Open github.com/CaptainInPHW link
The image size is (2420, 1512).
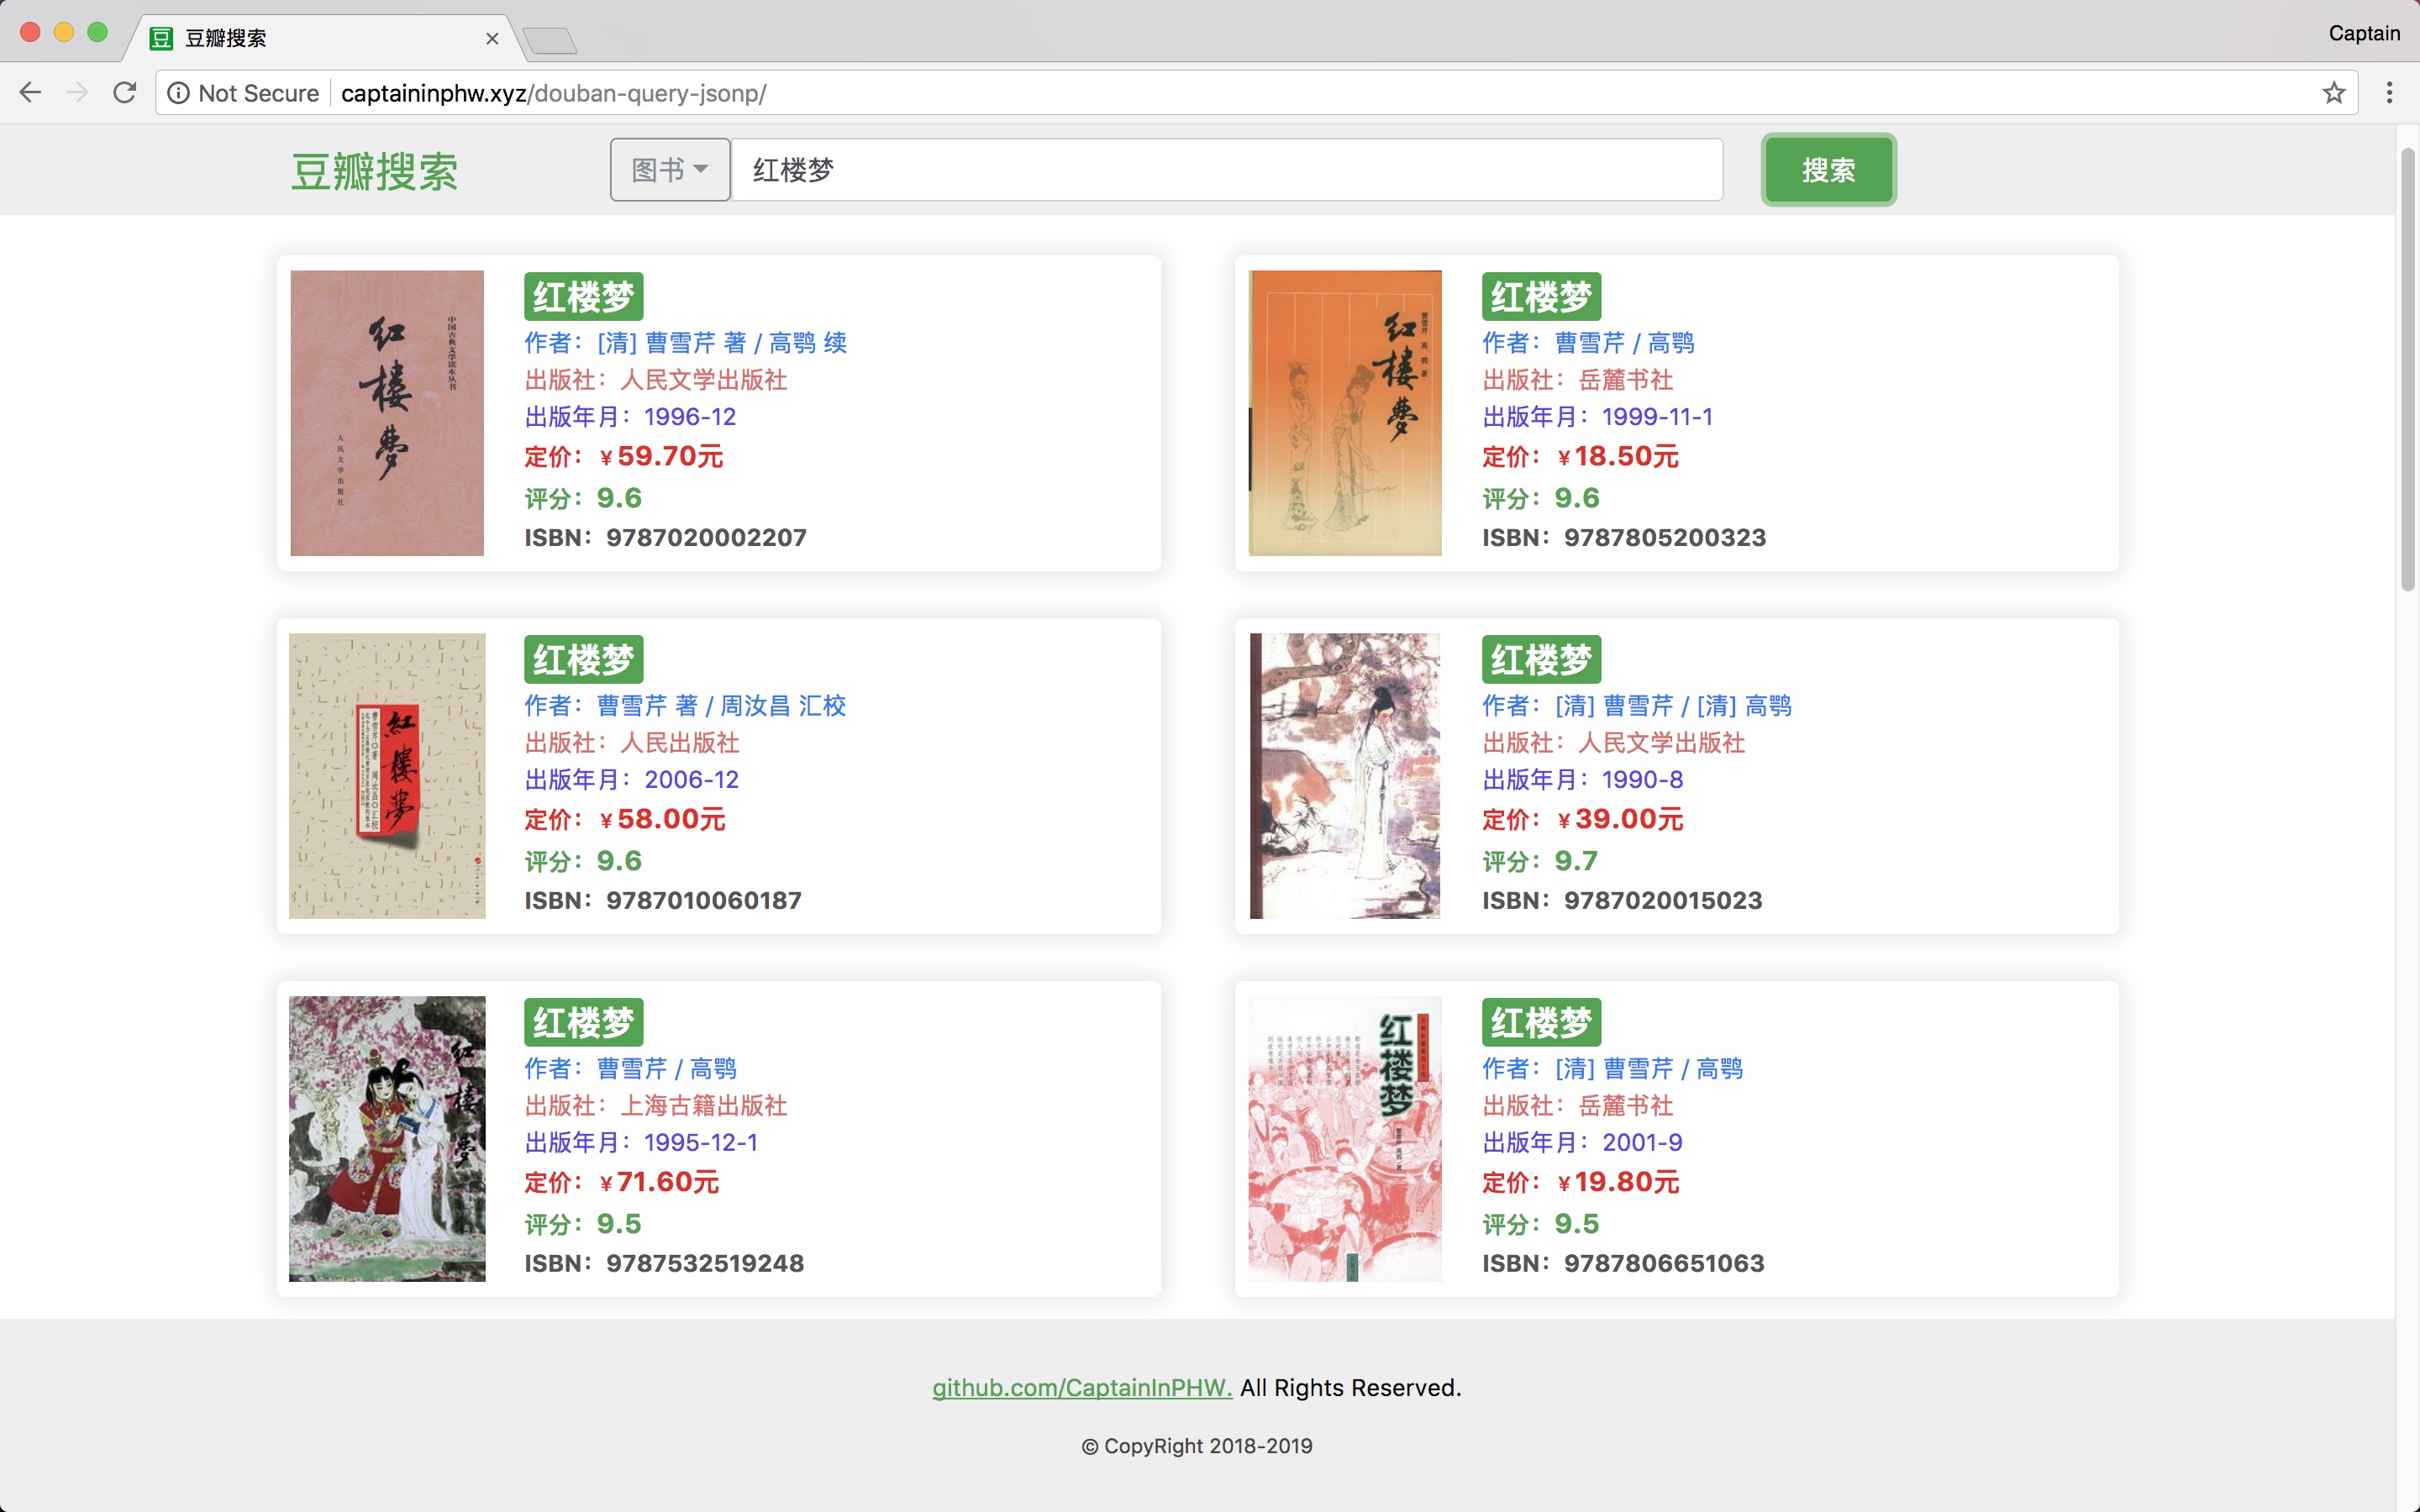click(1081, 1387)
